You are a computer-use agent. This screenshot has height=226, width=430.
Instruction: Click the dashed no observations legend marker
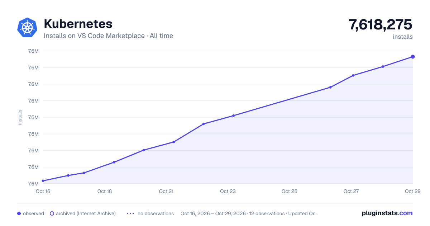click(130, 213)
